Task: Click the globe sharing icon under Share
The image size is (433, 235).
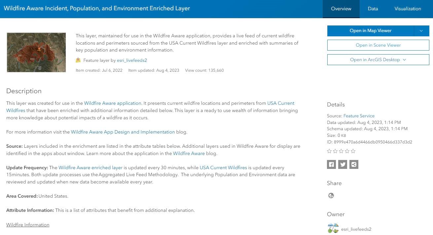Action: coord(331,195)
